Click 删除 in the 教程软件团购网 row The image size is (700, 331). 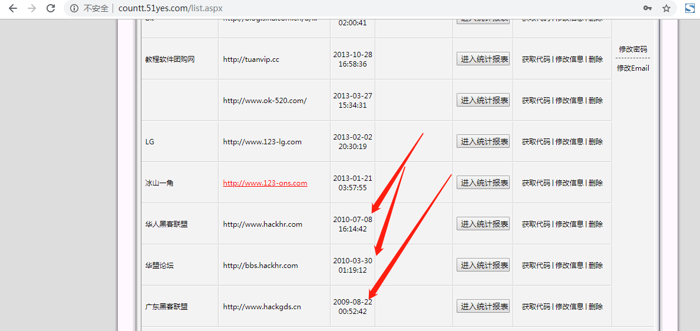pyautogui.click(x=596, y=59)
